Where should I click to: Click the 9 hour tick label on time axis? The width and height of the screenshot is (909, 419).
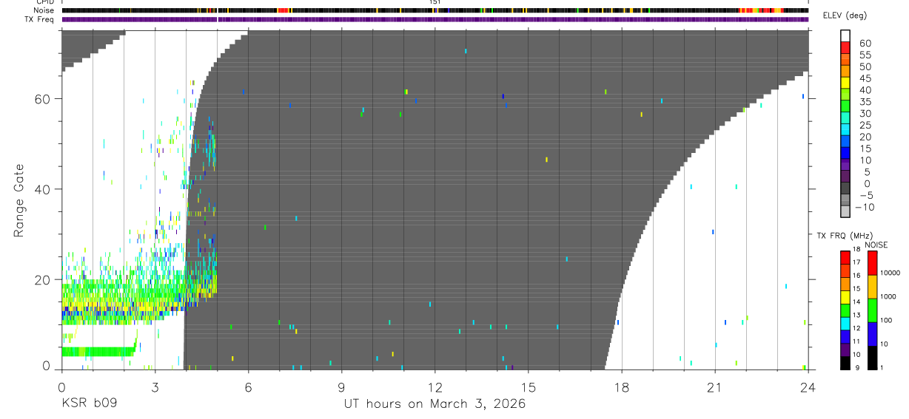341,386
